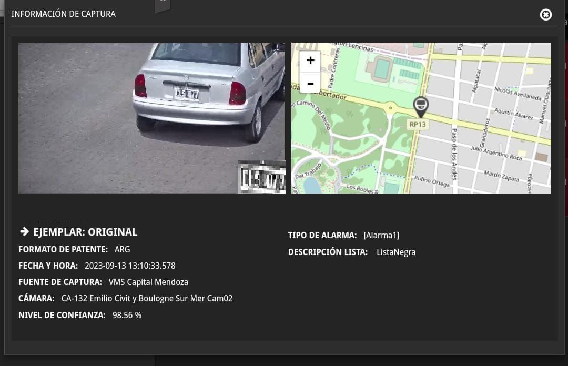Click the license plate on the car

[x=187, y=94]
